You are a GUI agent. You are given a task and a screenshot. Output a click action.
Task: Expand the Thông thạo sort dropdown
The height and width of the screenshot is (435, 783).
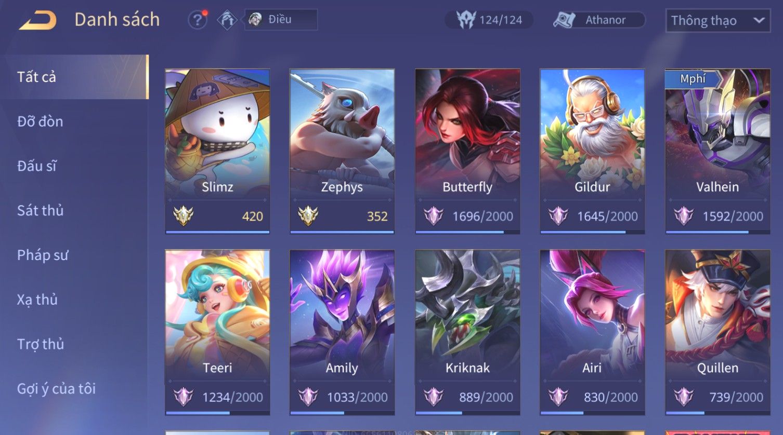pos(717,20)
